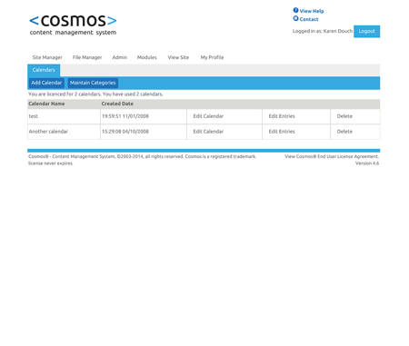Open the Admin menu
Screen dimensions: 409x346
click(x=120, y=57)
